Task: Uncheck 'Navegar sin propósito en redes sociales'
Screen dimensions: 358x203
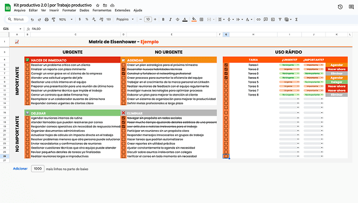Action: [124, 118]
